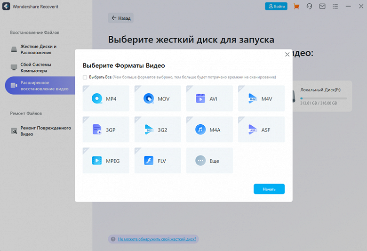The height and width of the screenshot is (251, 367).
Task: Open Жесткие Диски и Расположения section
Action: 39,49
